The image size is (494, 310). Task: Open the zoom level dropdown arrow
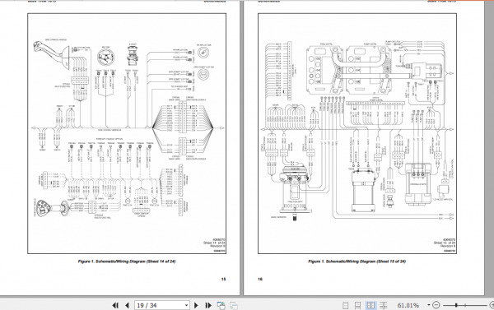pyautogui.click(x=428, y=305)
